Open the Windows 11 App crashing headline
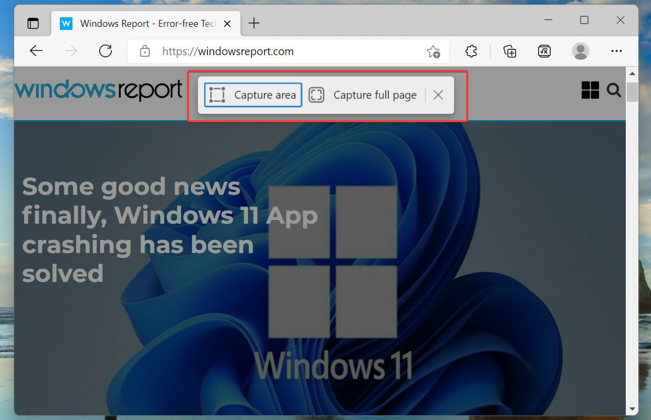 coord(170,230)
